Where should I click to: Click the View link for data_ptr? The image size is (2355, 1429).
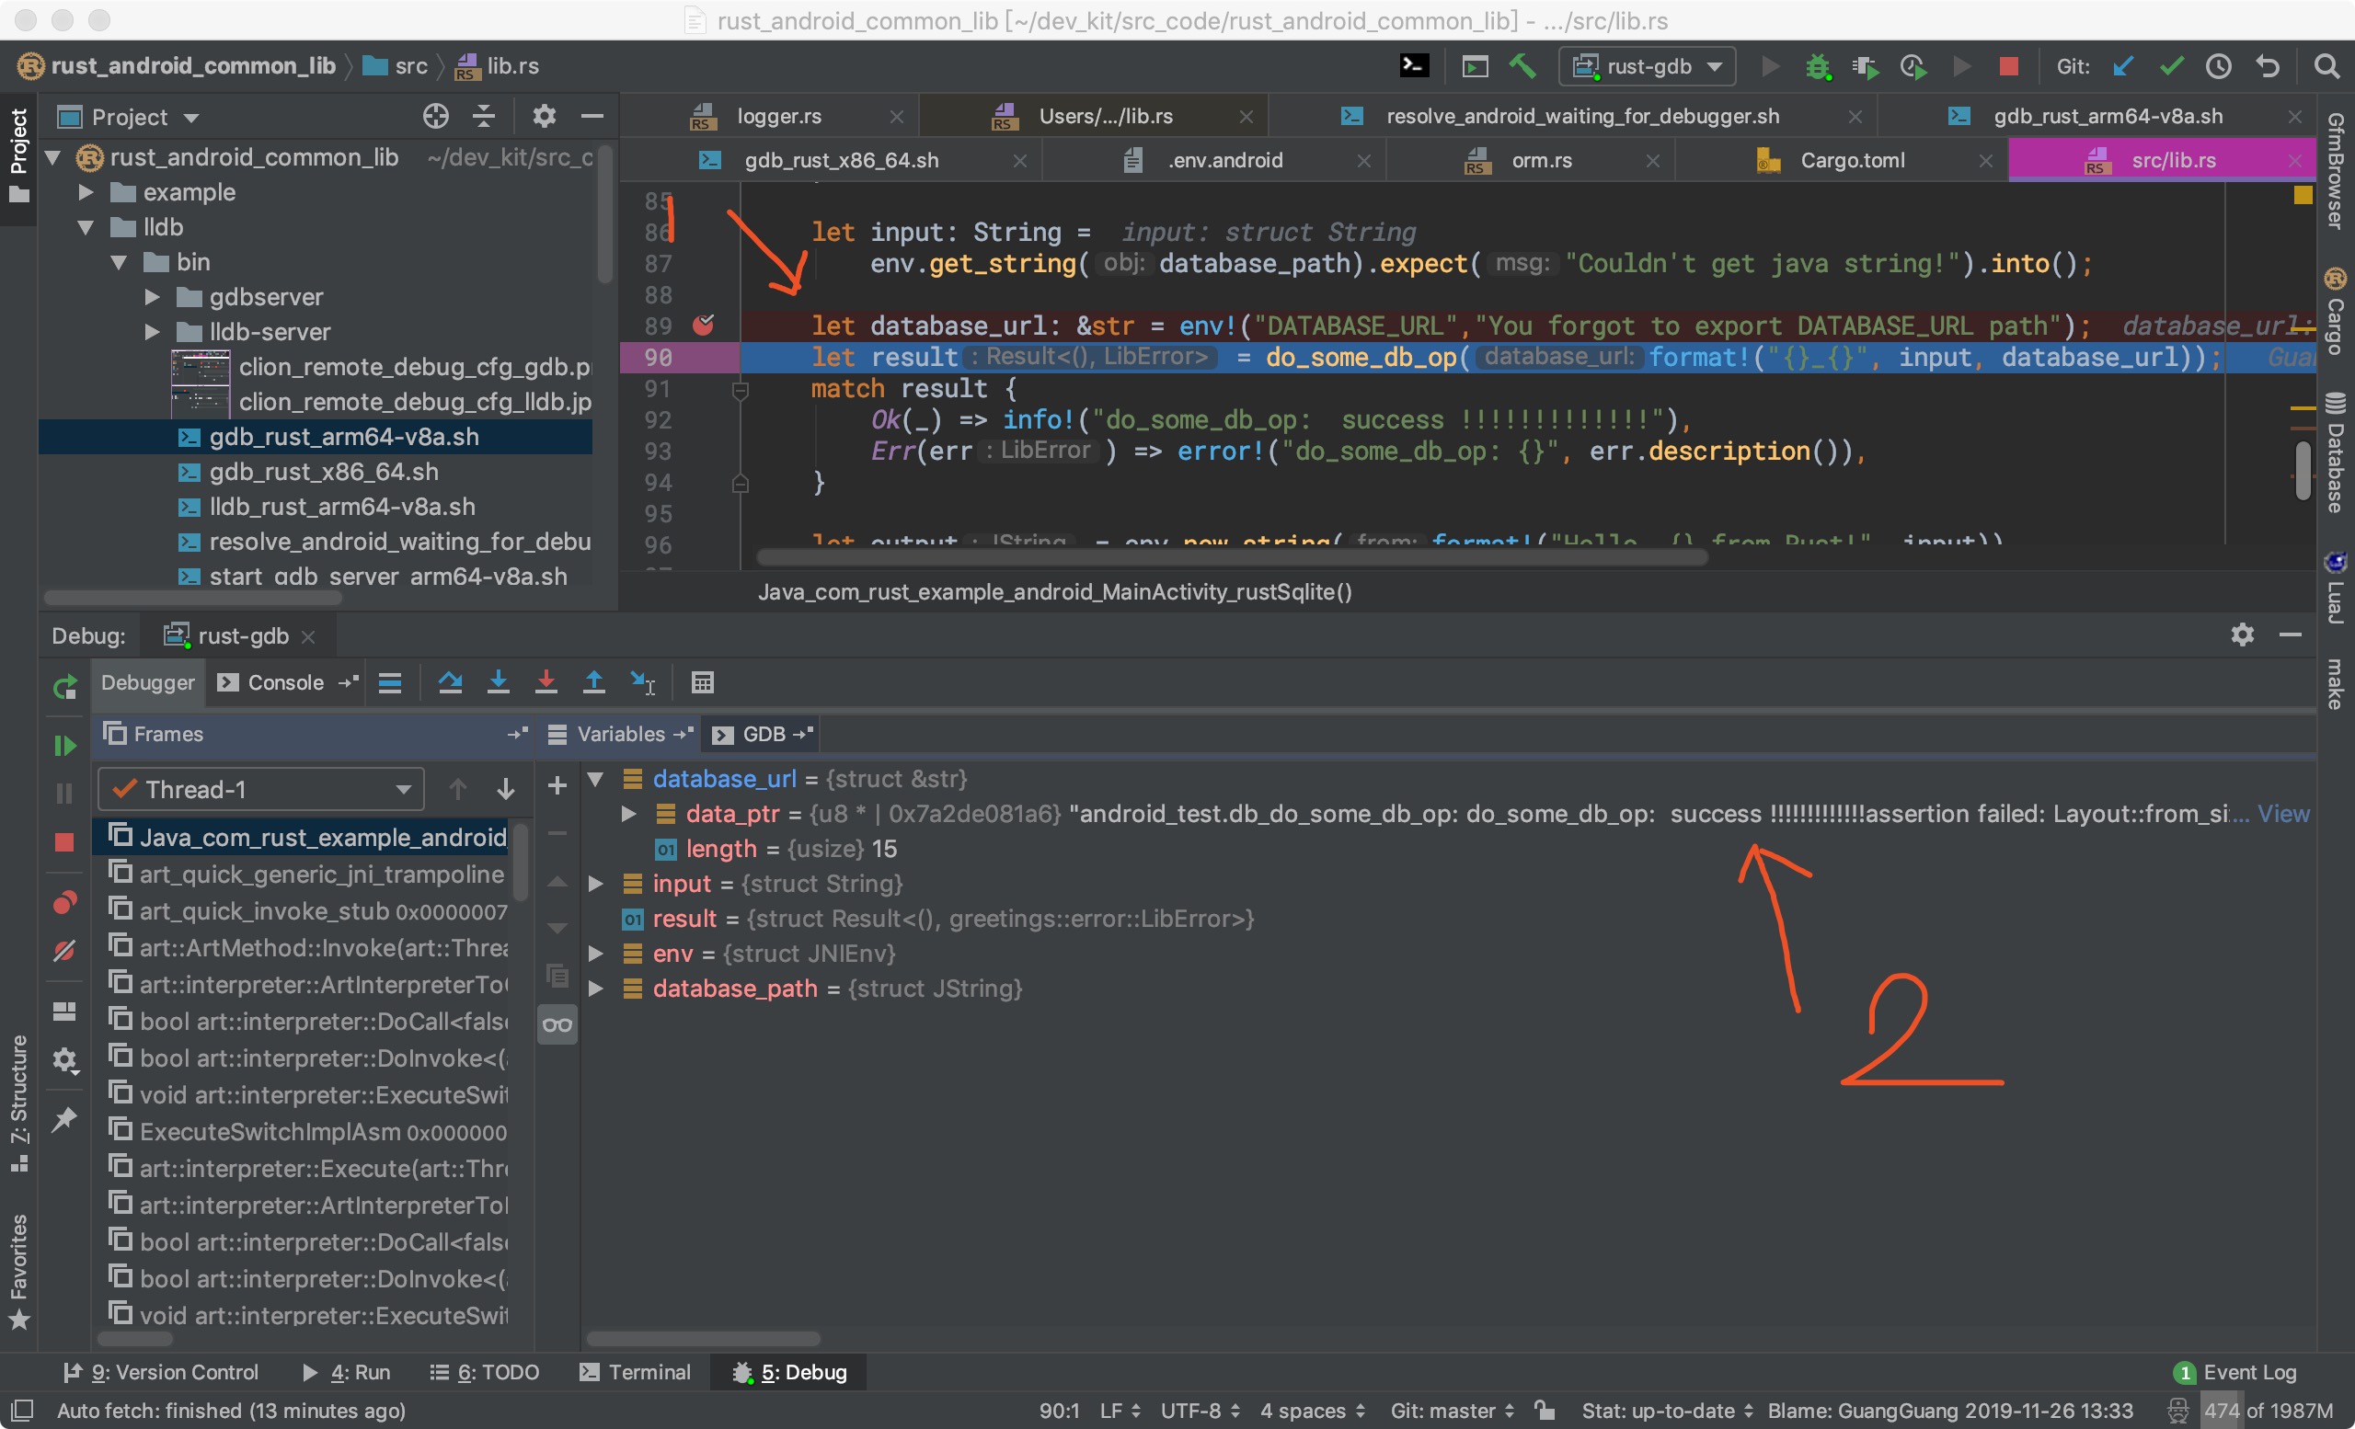(2282, 814)
